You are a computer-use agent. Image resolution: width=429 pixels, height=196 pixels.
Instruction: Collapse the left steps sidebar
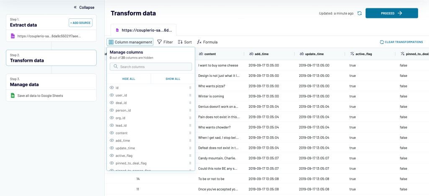coord(84,8)
